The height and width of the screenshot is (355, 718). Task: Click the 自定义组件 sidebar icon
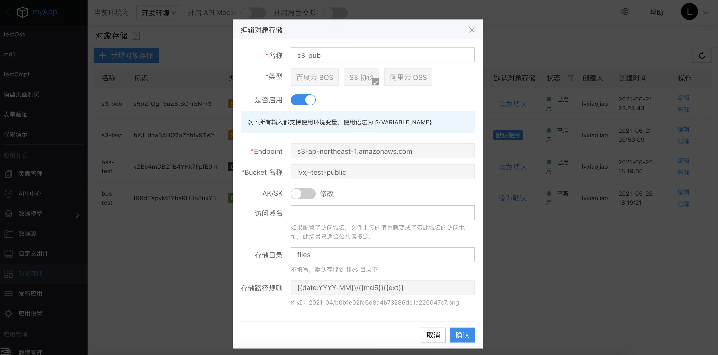pyautogui.click(x=9, y=253)
